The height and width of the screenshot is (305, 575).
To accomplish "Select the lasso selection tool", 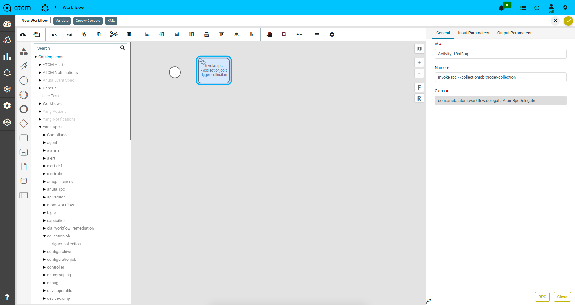I will pyautogui.click(x=284, y=34).
